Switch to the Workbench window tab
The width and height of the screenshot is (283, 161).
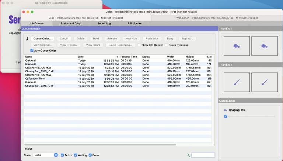coord(217,18)
